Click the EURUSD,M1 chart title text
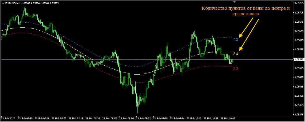Image resolution: width=305 pixels, height=122 pixels. (x=12, y=3)
